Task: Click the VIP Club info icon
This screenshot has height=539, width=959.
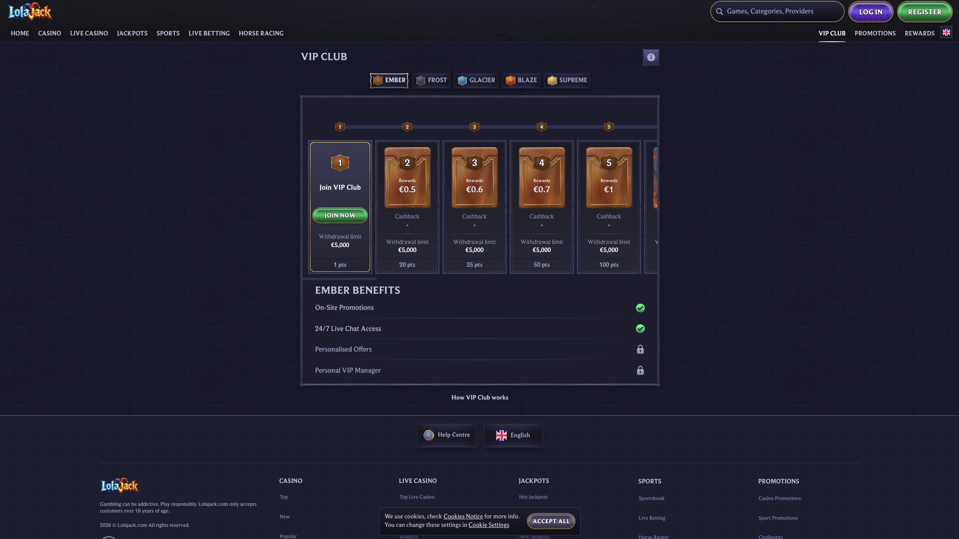Action: [x=651, y=57]
